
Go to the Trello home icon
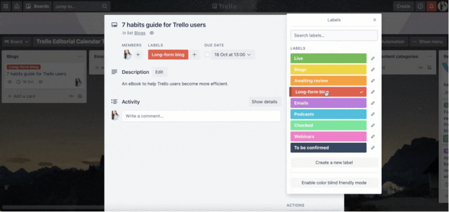point(17,6)
